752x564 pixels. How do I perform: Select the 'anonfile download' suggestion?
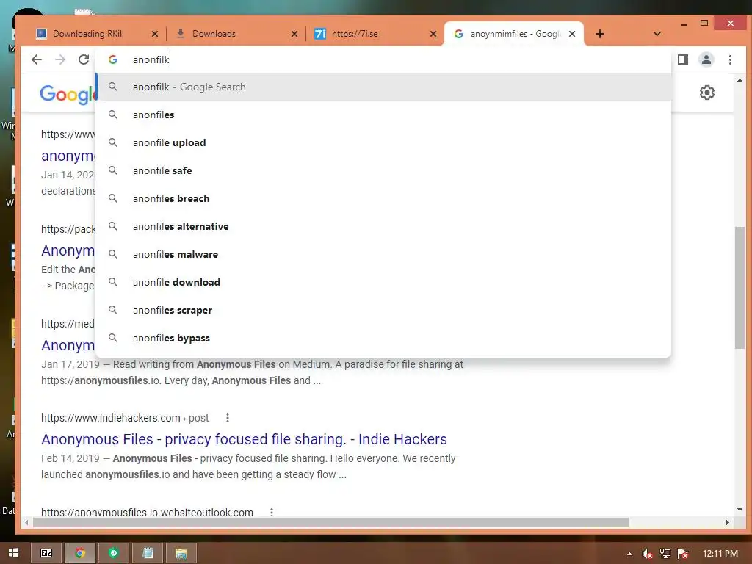coord(383,282)
